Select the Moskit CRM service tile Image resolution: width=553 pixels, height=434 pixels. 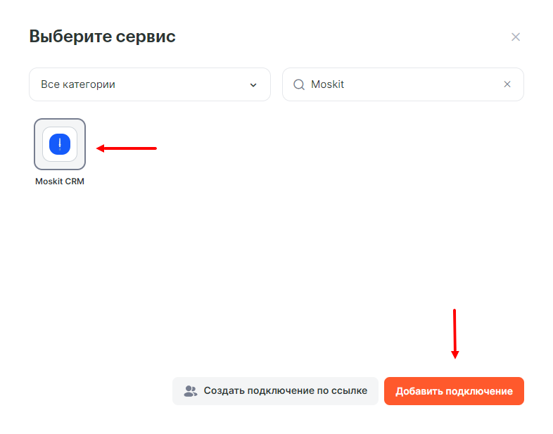pos(60,144)
